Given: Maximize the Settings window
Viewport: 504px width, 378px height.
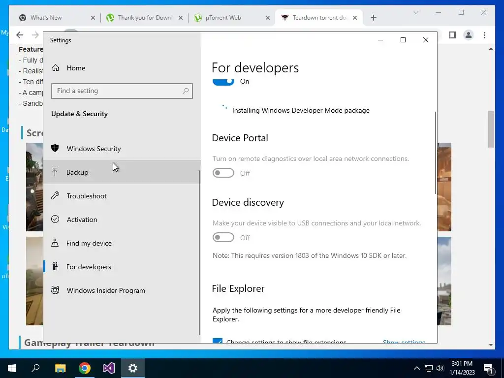Looking at the screenshot, I should pos(403,40).
